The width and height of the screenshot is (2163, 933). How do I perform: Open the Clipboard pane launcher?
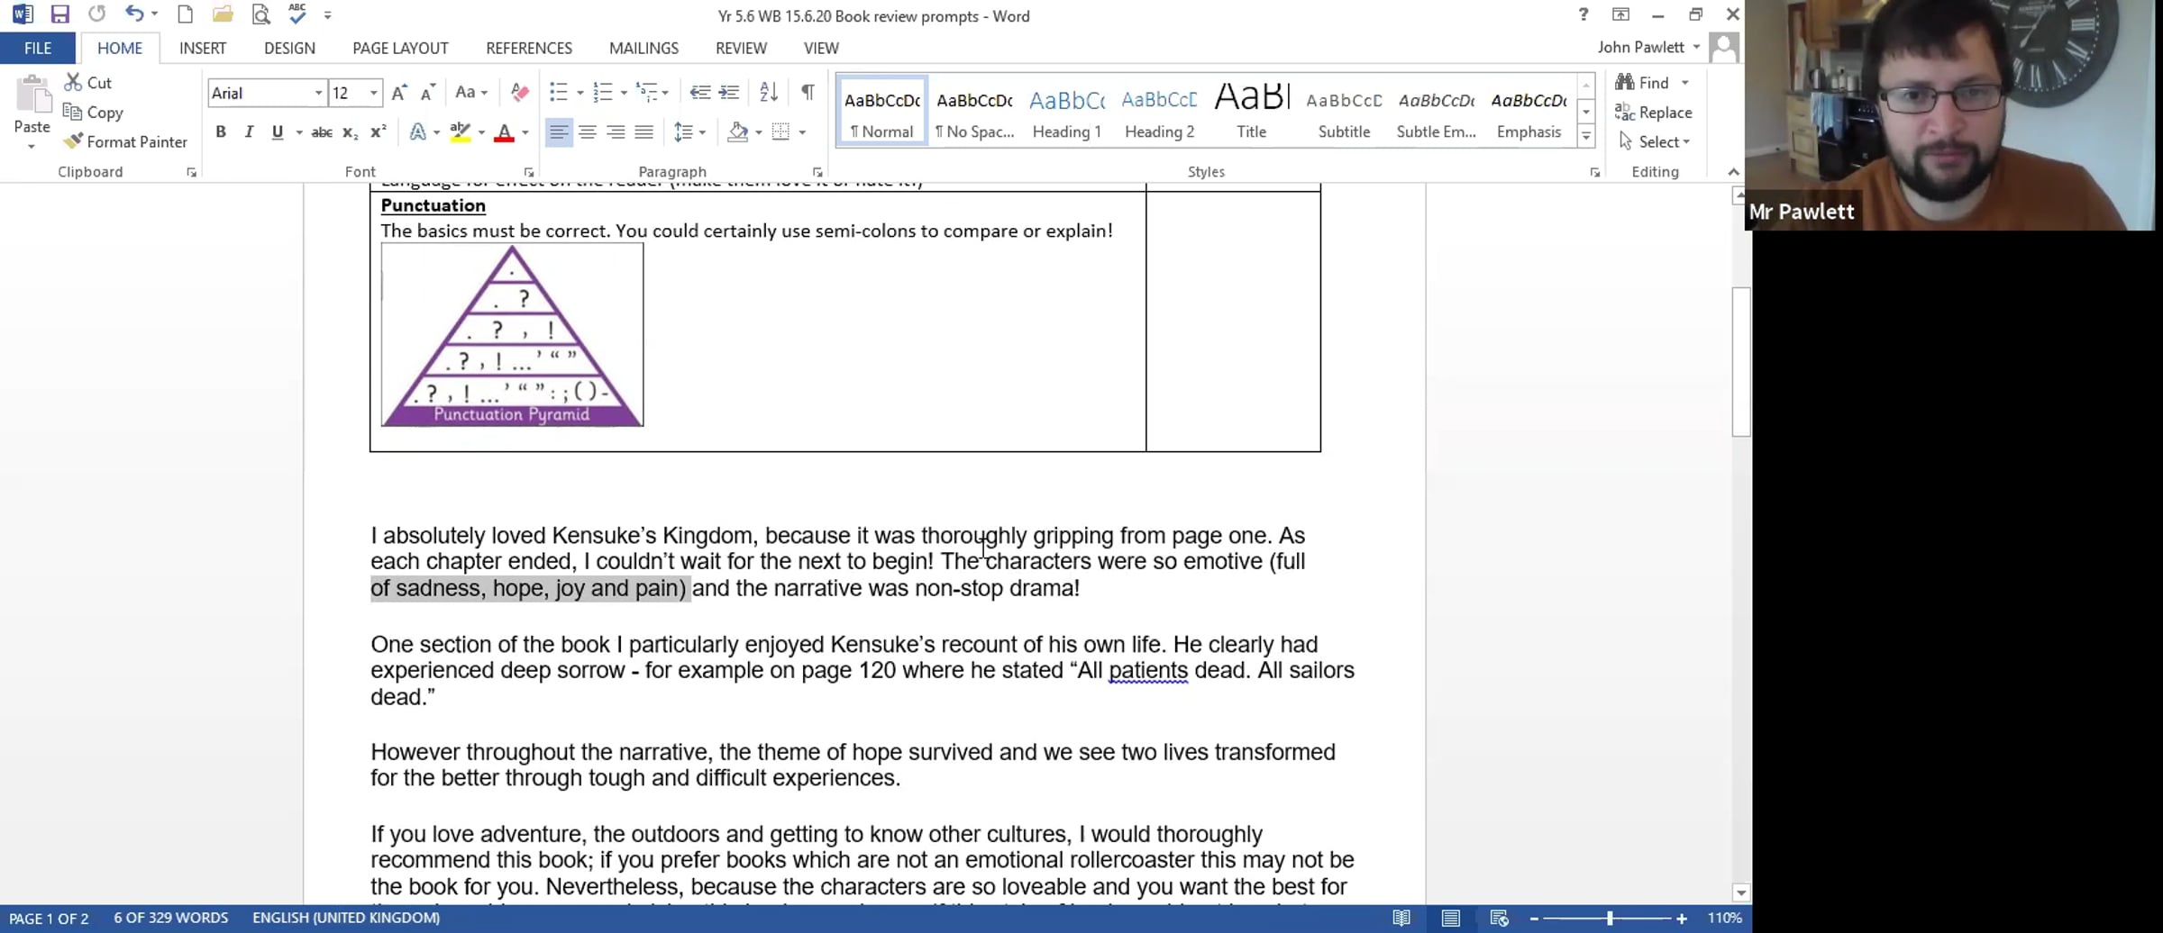pyautogui.click(x=191, y=172)
